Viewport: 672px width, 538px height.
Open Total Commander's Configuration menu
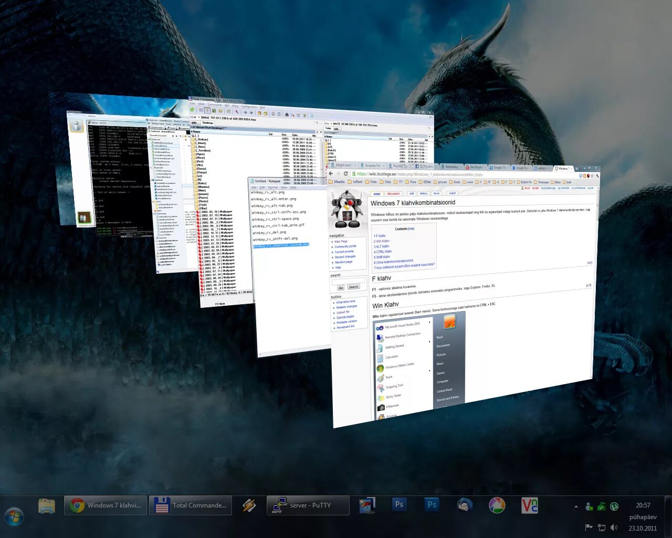tap(249, 107)
